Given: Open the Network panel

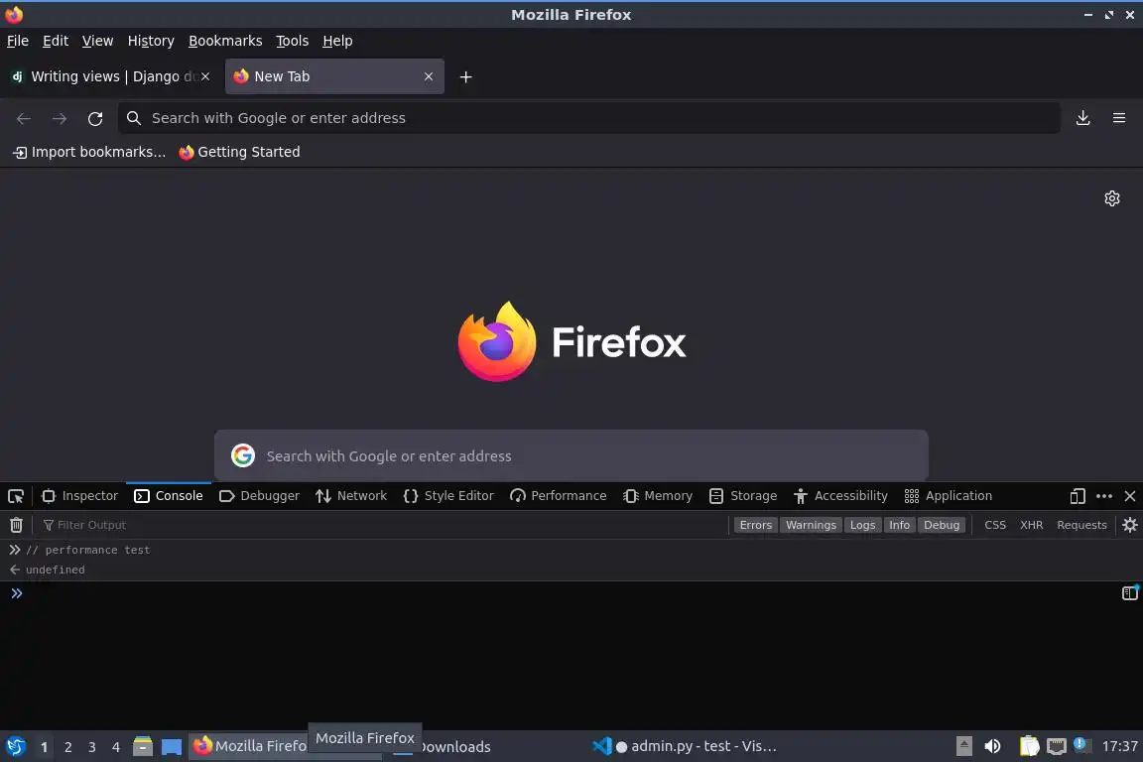Looking at the screenshot, I should click(x=351, y=496).
